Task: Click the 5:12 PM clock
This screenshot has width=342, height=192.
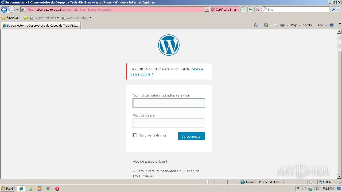Action: pos(328,189)
